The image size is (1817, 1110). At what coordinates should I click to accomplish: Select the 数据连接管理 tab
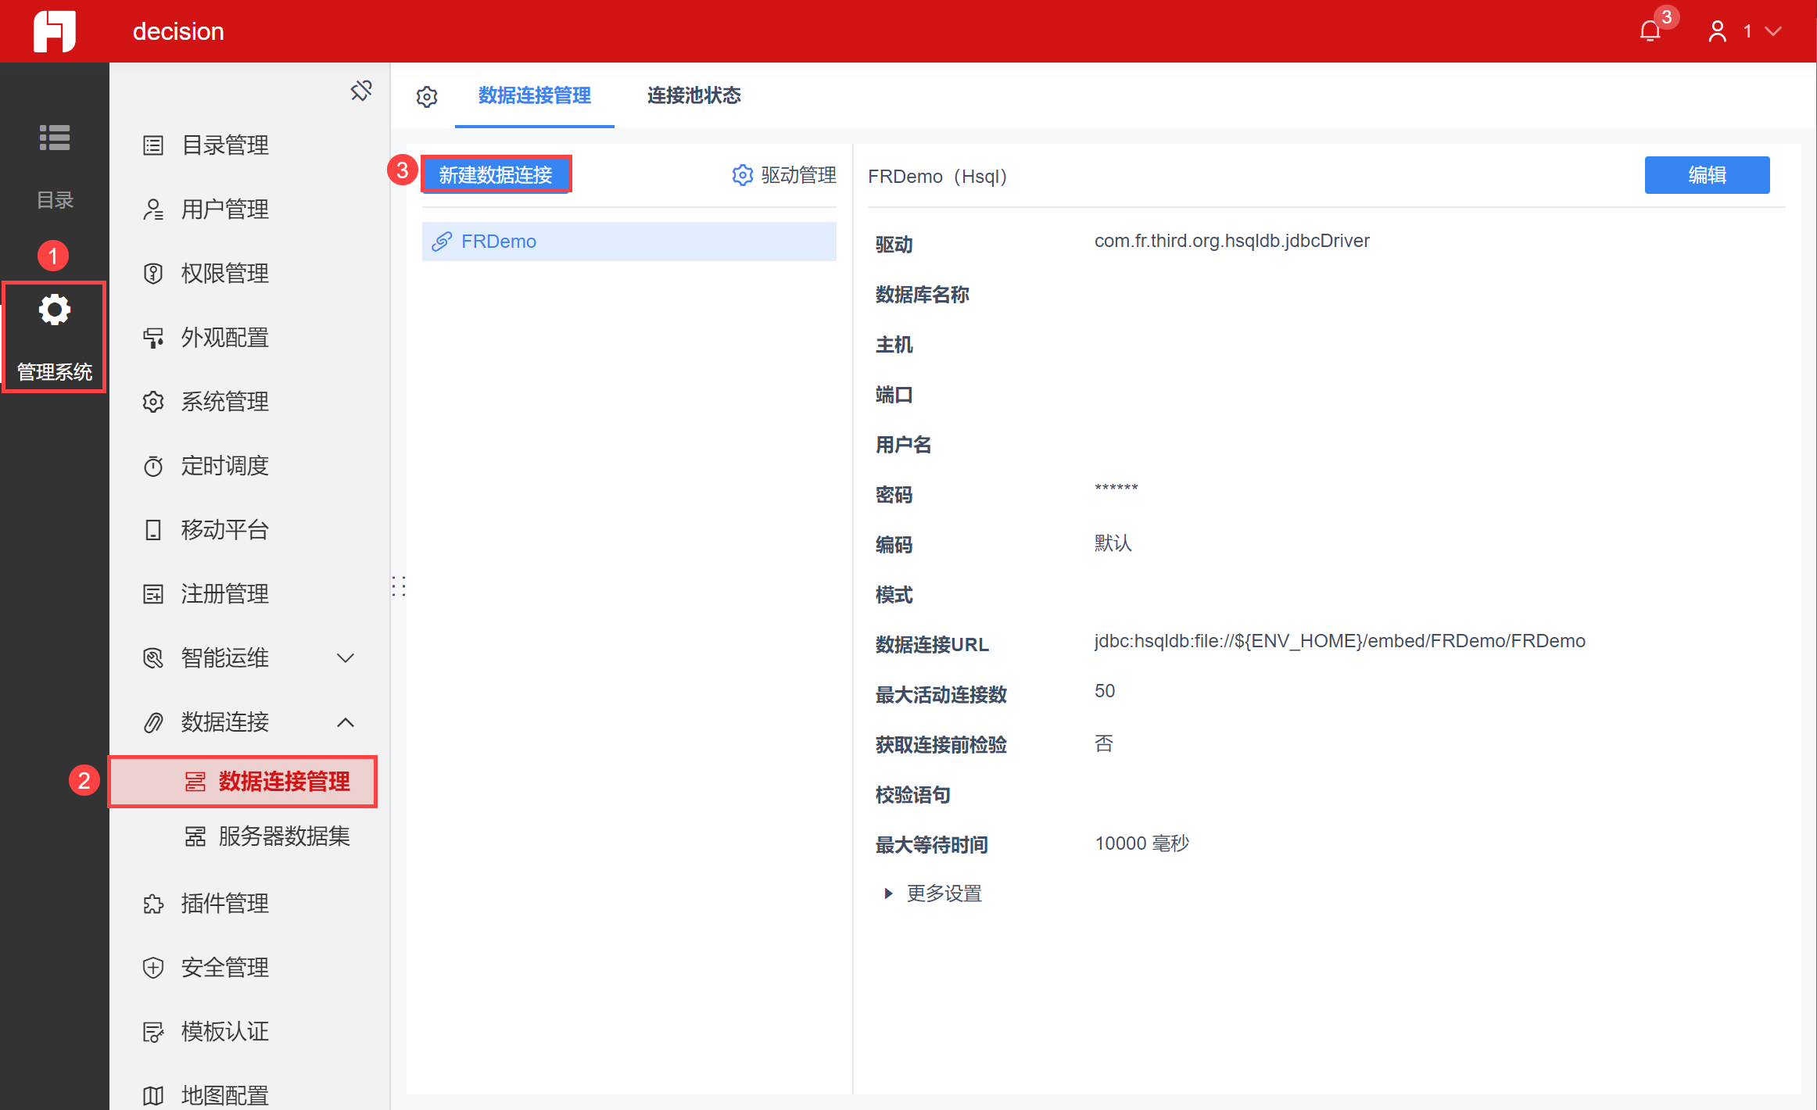tap(534, 95)
